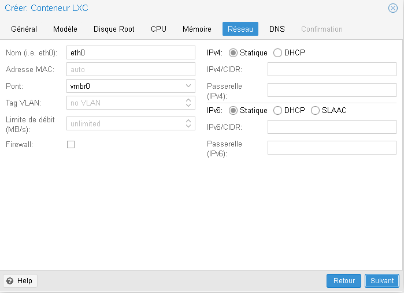This screenshot has width=404, height=293.
Task: Select IPv6 Statique radio button
Action: 233,111
